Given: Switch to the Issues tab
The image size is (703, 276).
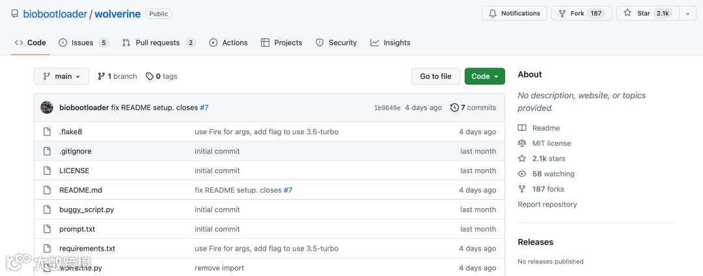Looking at the screenshot, I should [83, 43].
